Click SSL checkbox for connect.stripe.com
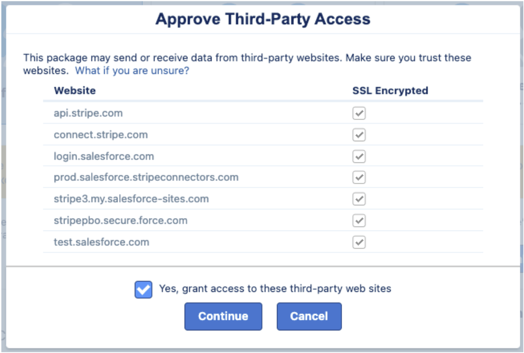This screenshot has height=353, width=524. pyautogui.click(x=359, y=135)
